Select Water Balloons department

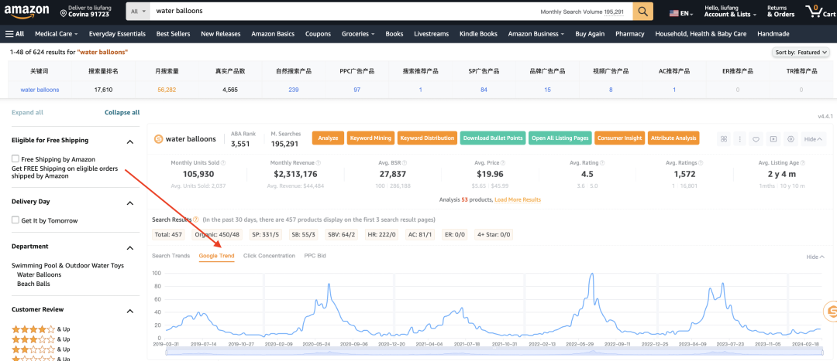pos(39,274)
